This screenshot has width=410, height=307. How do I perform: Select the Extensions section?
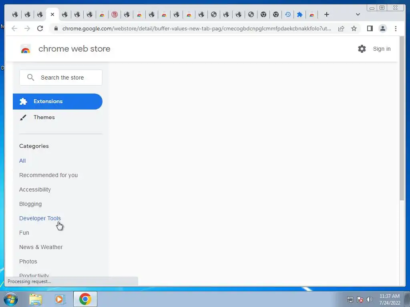tap(58, 102)
